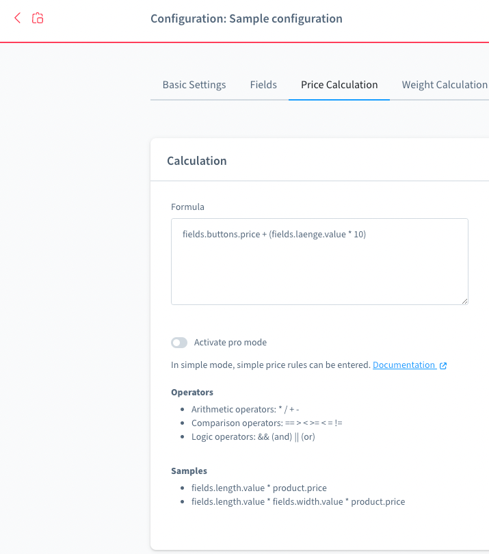The height and width of the screenshot is (554, 489).
Task: Click the Calculation card heading
Action: 197,161
